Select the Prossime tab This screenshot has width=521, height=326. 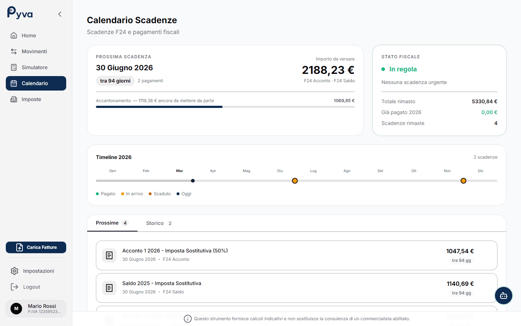(x=112, y=223)
